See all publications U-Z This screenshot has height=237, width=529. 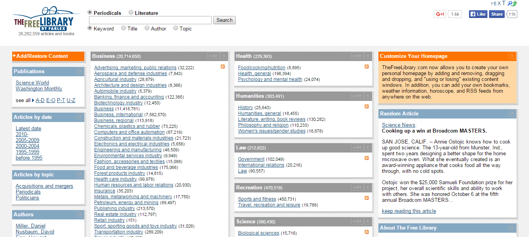tap(71, 101)
